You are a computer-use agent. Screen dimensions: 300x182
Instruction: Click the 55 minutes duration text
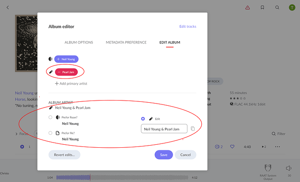click(x=238, y=93)
